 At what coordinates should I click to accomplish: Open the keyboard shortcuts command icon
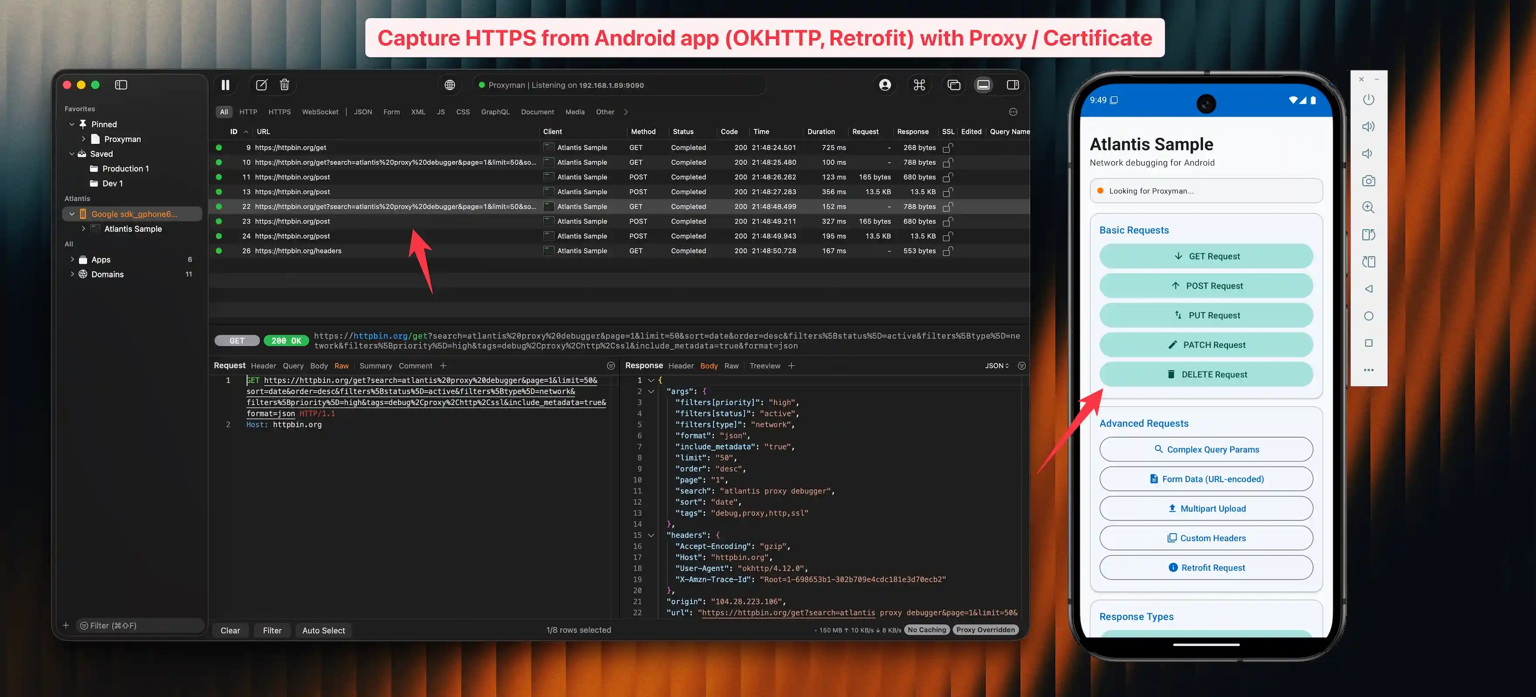(919, 85)
